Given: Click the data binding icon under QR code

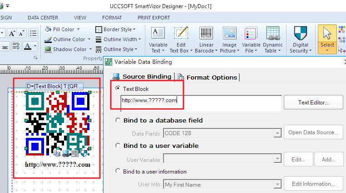Looking at the screenshot, I should pos(57,153).
